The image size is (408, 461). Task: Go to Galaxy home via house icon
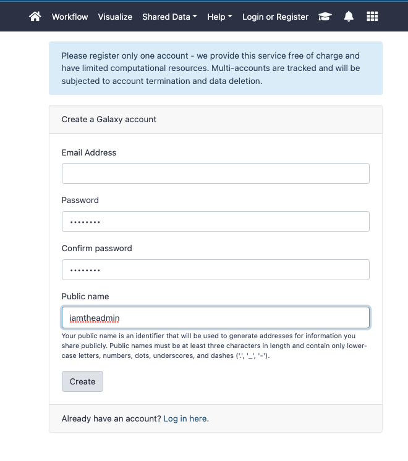pos(35,17)
